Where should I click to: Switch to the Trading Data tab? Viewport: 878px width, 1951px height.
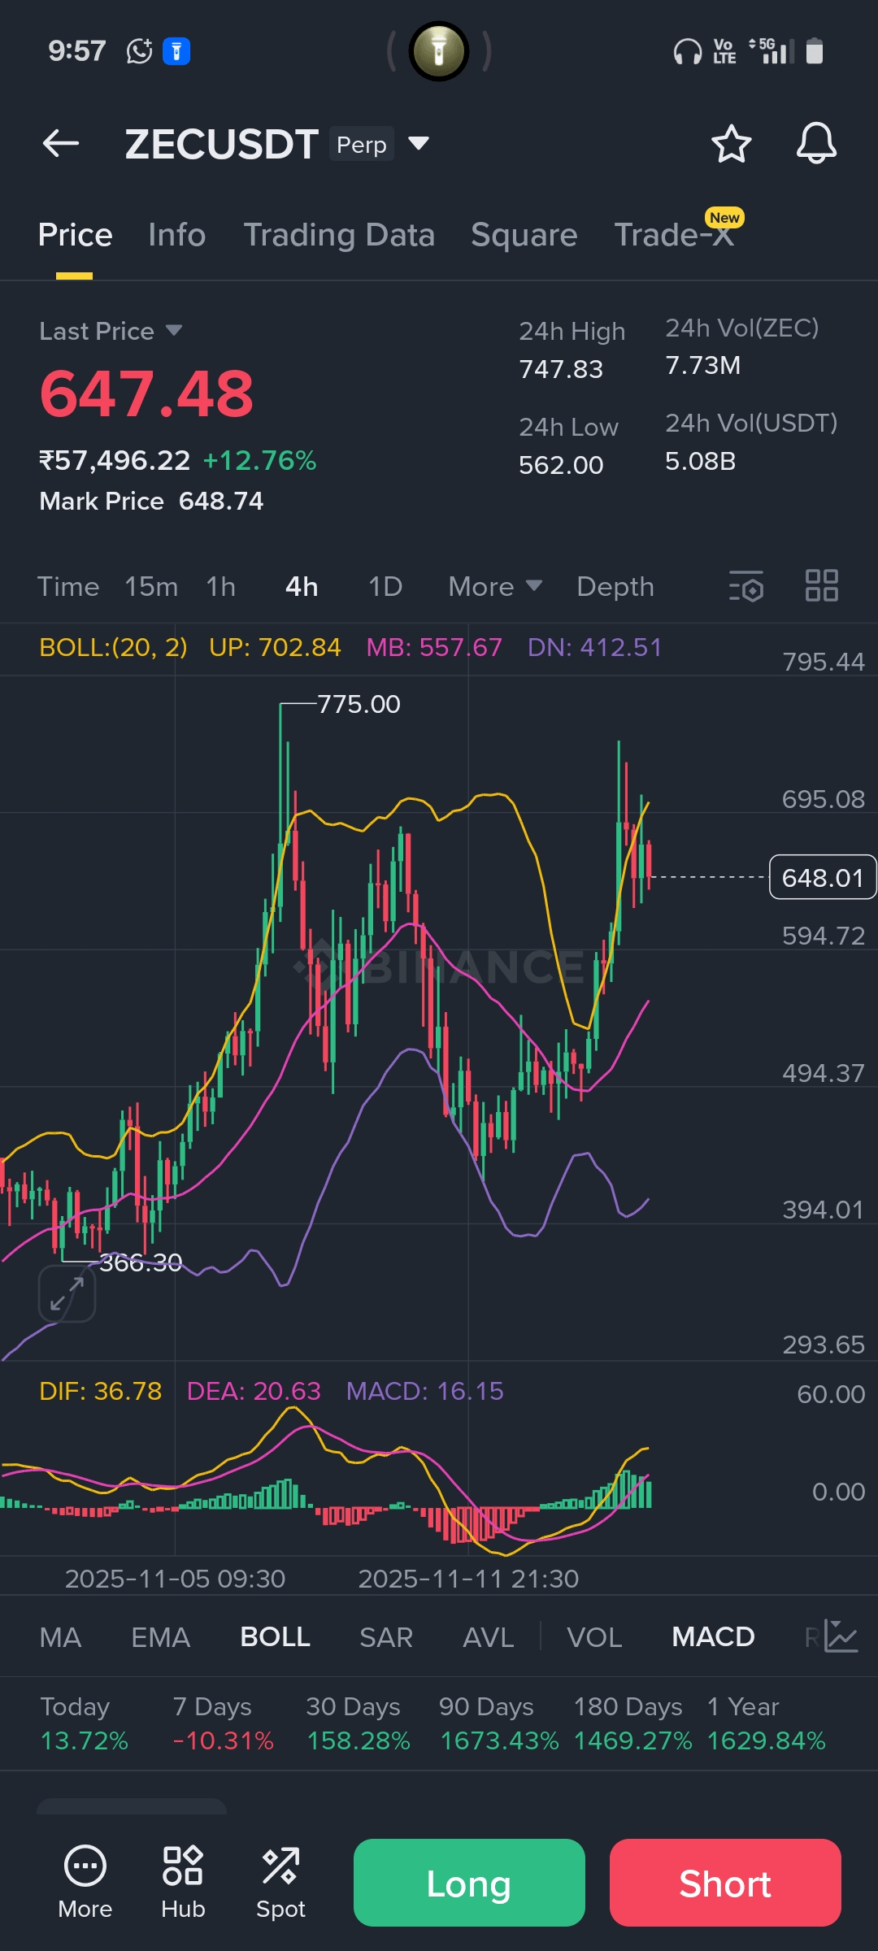coord(339,235)
